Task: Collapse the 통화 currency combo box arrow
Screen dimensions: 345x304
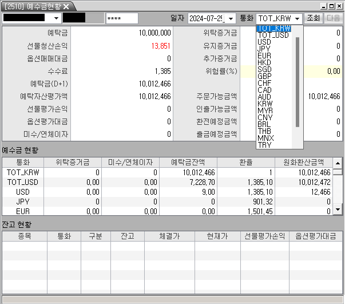Action: coord(297,18)
